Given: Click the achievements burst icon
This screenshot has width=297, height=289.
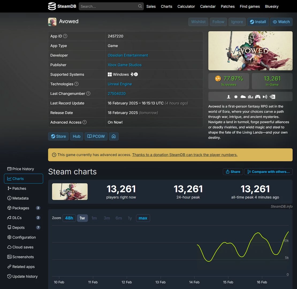Looking at the screenshot, I should pos(236,97).
